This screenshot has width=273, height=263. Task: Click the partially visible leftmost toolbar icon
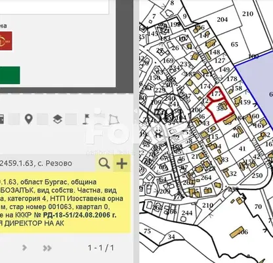coord(2,120)
